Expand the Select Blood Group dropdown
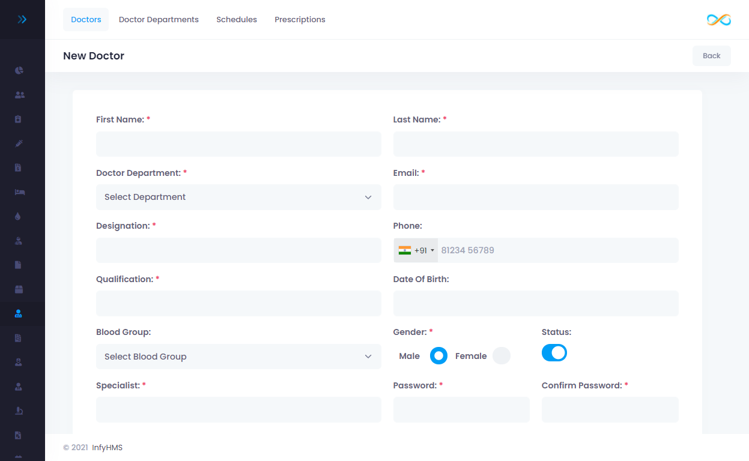Image resolution: width=749 pixels, height=461 pixels. click(238, 357)
